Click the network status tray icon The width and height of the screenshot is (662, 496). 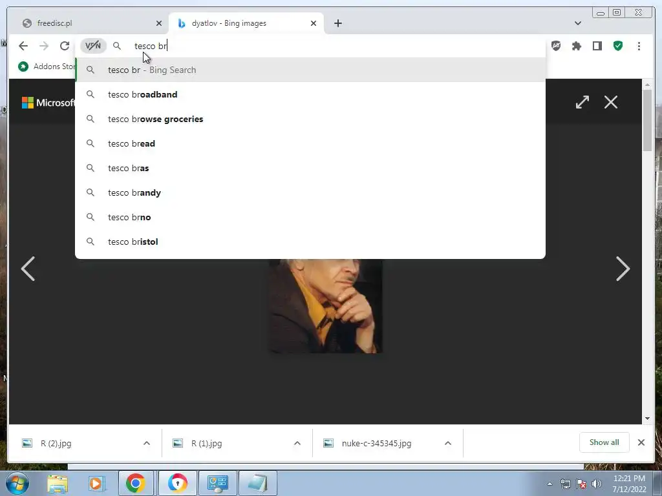[x=565, y=484]
